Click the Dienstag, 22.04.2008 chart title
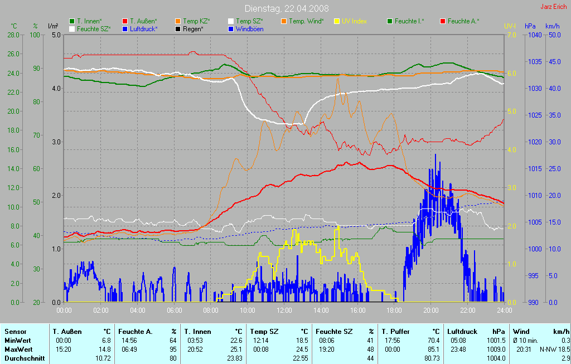Screen dimensions: 571x364 click(x=287, y=8)
